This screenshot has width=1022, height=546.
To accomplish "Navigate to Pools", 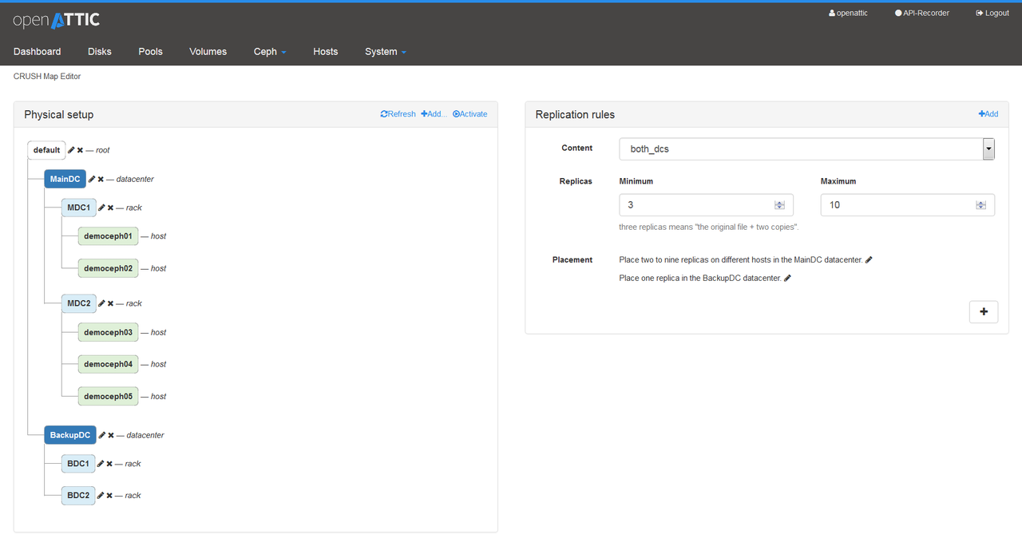I will [x=150, y=52].
